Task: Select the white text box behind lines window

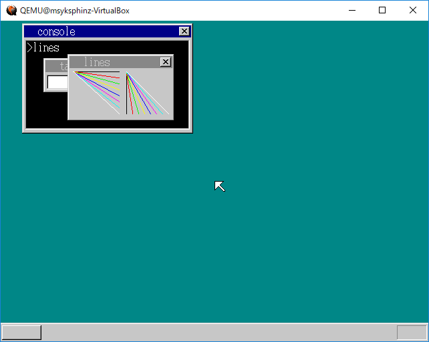Action: [x=57, y=82]
